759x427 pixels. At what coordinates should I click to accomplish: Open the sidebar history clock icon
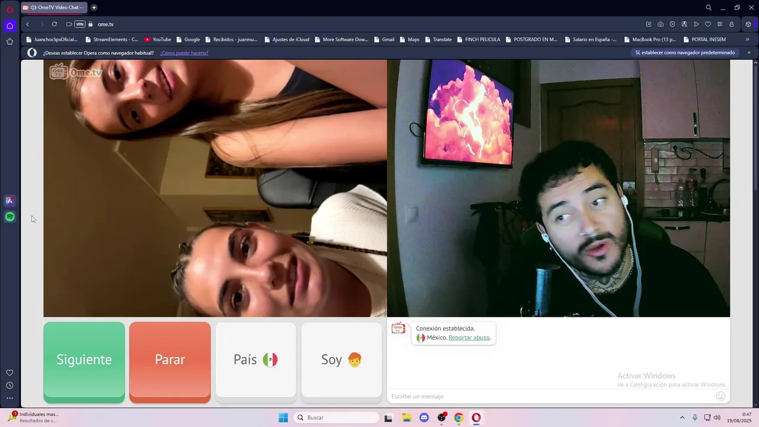coord(9,385)
